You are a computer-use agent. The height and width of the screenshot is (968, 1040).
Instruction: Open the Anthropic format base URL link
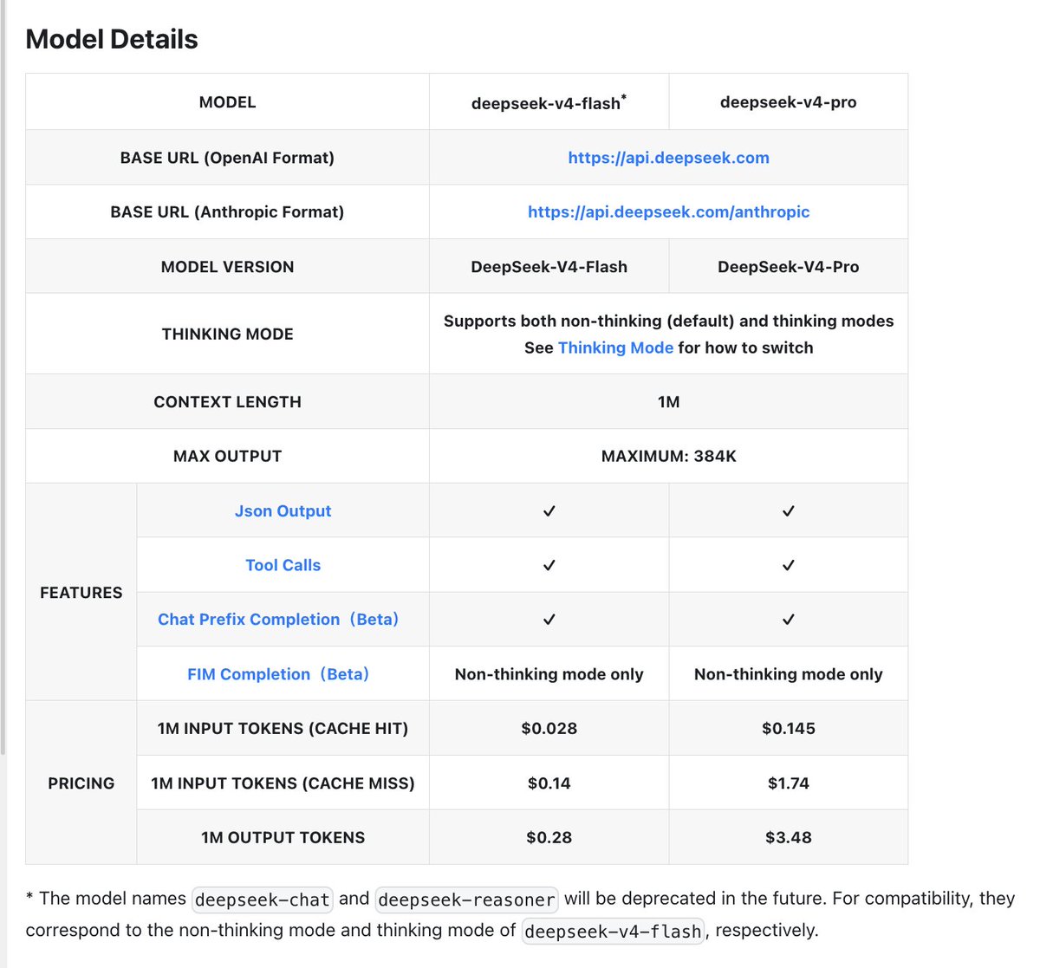tap(668, 211)
